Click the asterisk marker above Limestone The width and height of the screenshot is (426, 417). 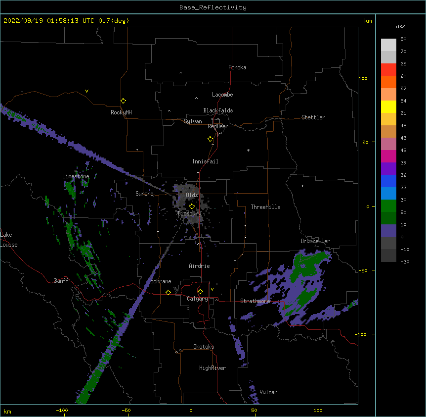(x=76, y=171)
